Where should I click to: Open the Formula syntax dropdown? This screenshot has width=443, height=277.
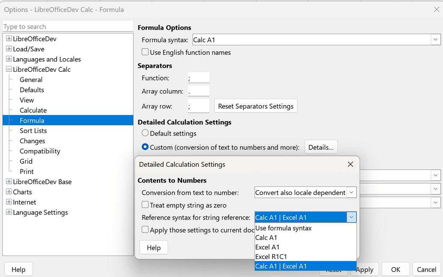(435, 39)
